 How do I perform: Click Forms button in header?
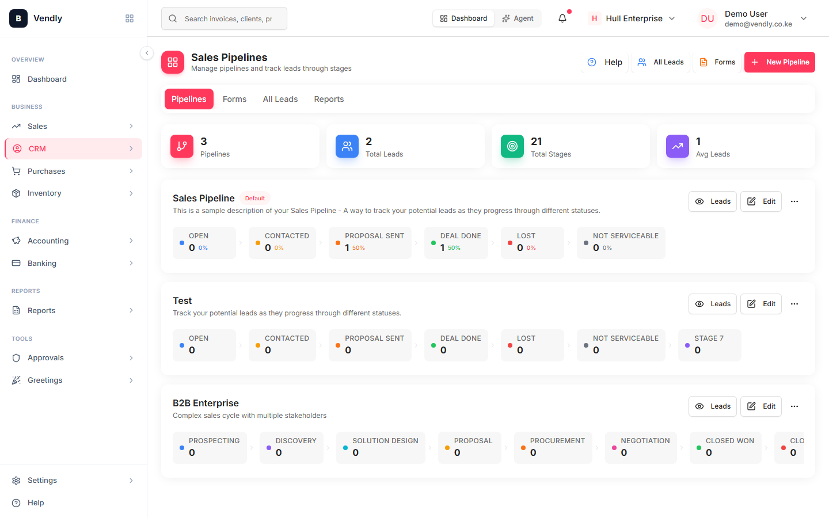click(717, 62)
